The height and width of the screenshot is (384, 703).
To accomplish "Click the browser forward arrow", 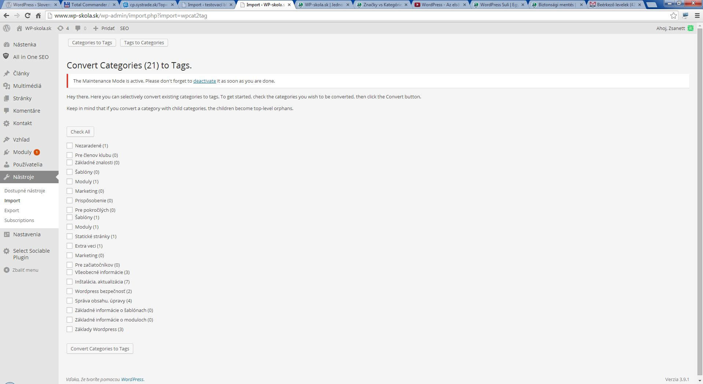I will 17,16.
